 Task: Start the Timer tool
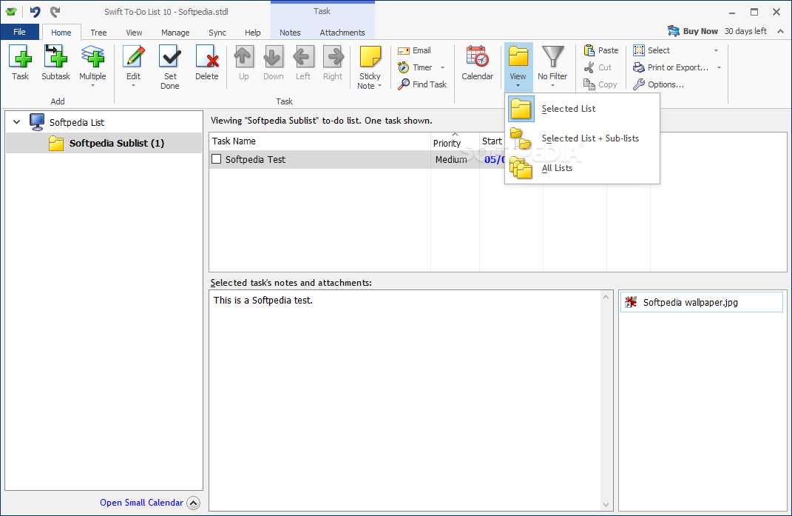tap(415, 67)
